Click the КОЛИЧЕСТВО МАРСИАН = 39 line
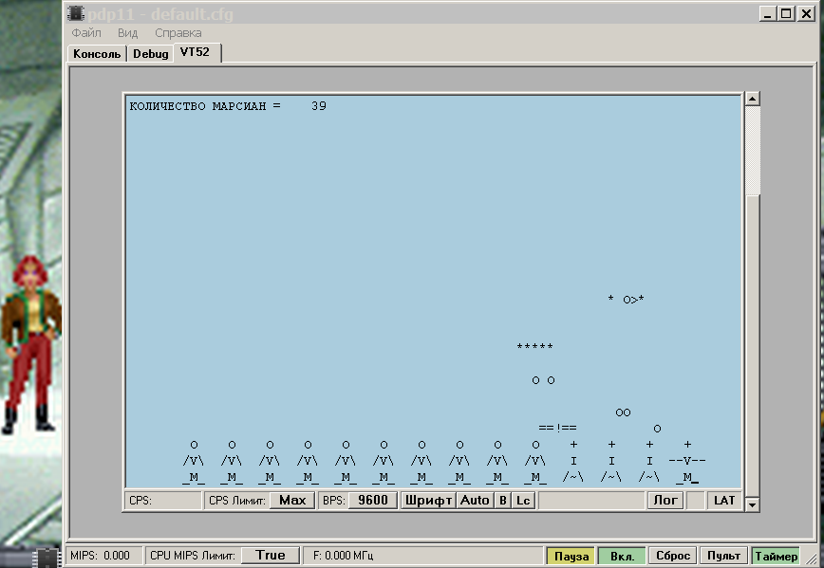This screenshot has height=568, width=824. (228, 106)
